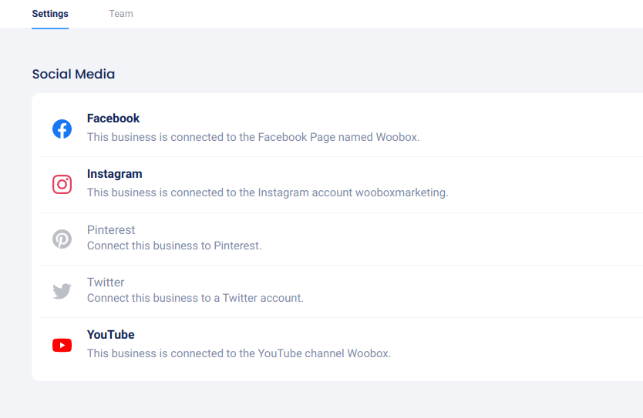Click the Facebook logo icon
This screenshot has height=418, width=643.
coord(62,129)
